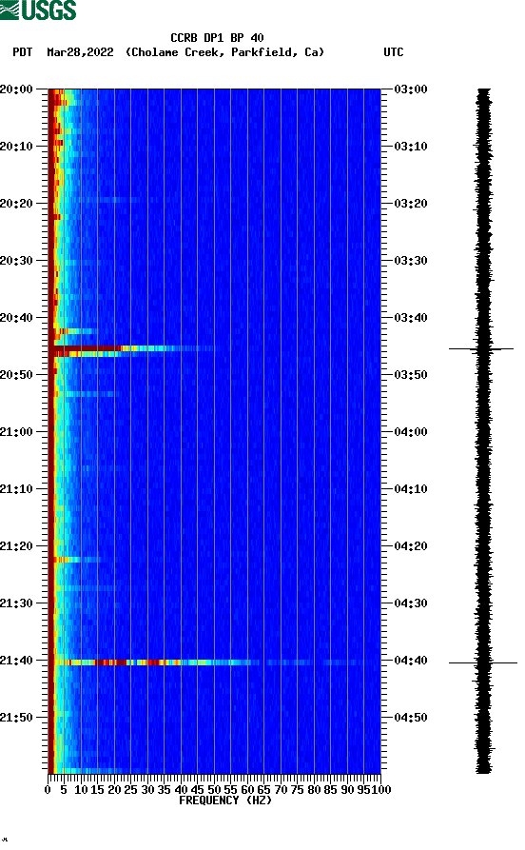The height and width of the screenshot is (850, 525).
Task: Click the '20:50' PDT time label
Action: tap(16, 375)
